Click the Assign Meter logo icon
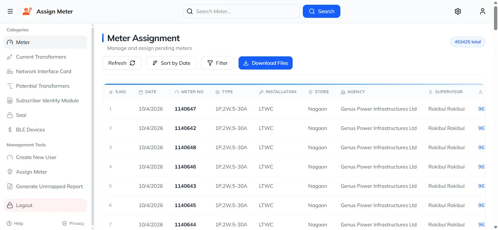498x230 pixels. pyautogui.click(x=27, y=11)
